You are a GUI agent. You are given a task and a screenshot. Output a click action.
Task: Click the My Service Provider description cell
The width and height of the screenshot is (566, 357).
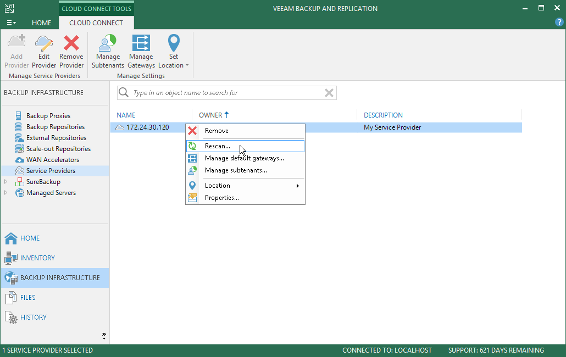(x=392, y=127)
